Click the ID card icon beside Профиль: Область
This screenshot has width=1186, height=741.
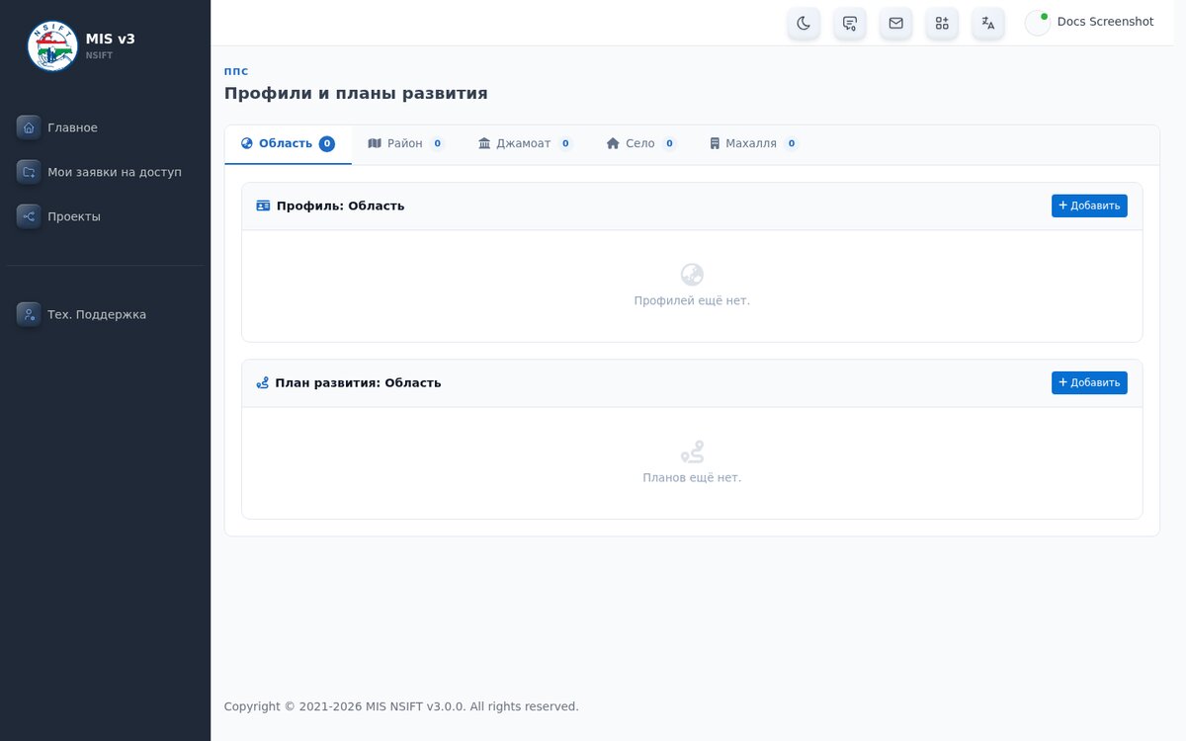click(x=263, y=206)
